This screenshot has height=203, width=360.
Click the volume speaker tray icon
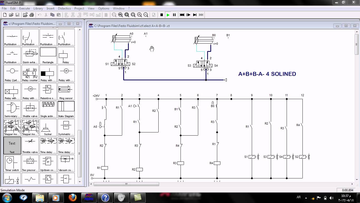coord(331,198)
